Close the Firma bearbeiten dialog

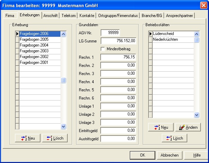click(204, 5)
